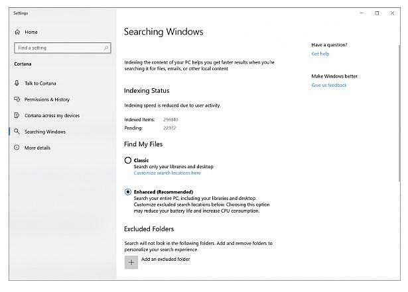
Task: Click the Get help link
Action: pyautogui.click(x=320, y=54)
